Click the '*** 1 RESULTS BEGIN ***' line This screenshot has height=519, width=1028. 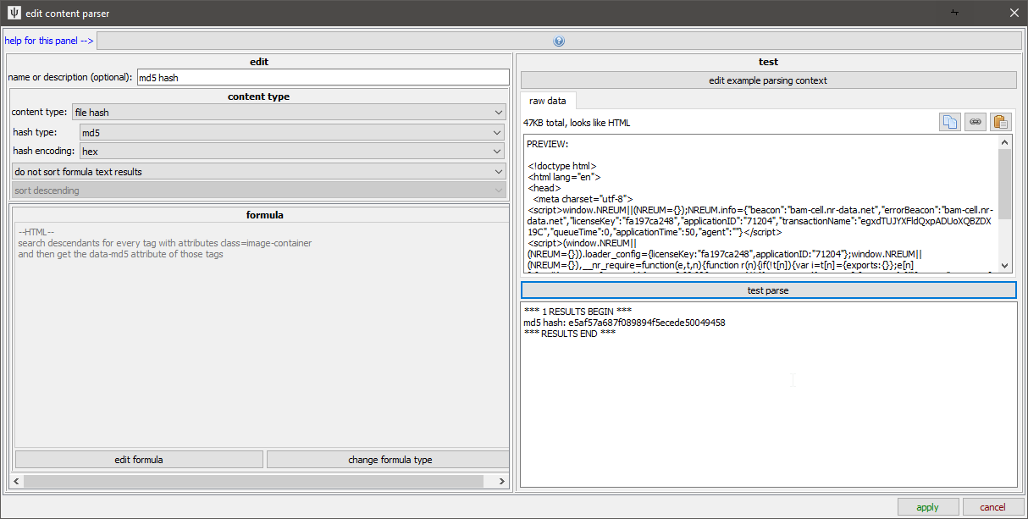click(578, 312)
